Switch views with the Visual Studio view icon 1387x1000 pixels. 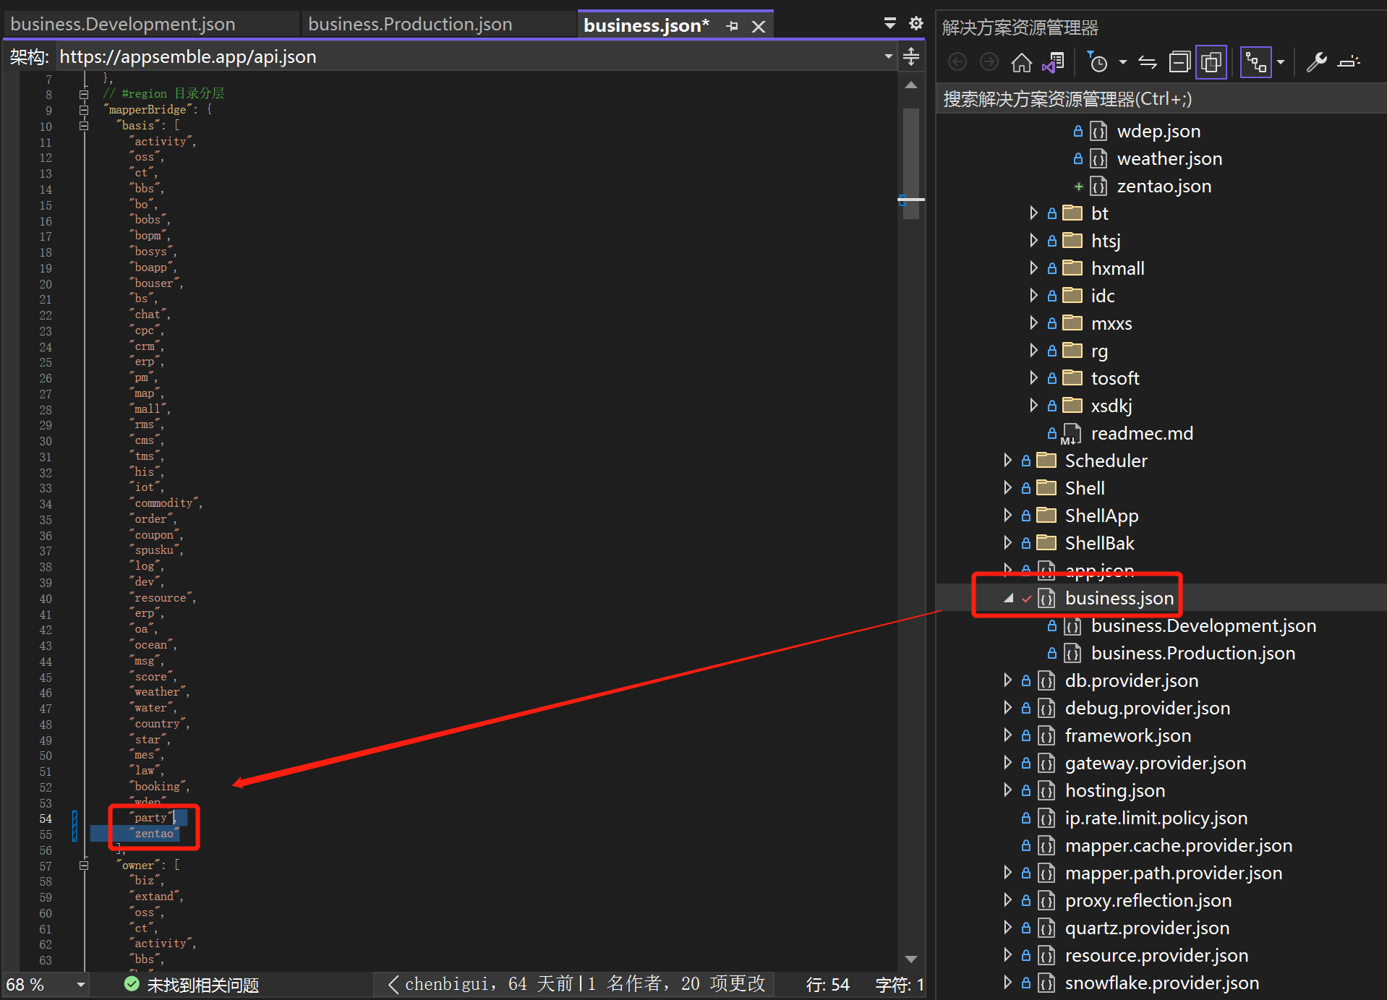coord(1053,62)
